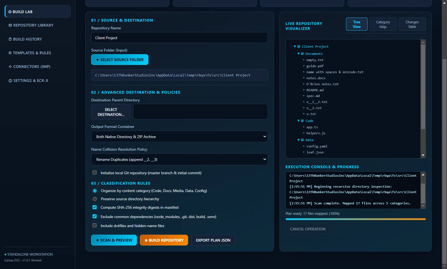Click the Connectors (IMP) diamond icon

(10, 67)
